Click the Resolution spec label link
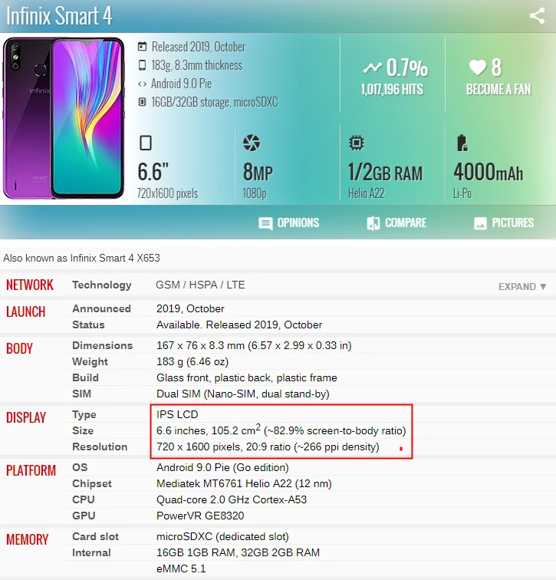The height and width of the screenshot is (580, 556). (x=100, y=447)
